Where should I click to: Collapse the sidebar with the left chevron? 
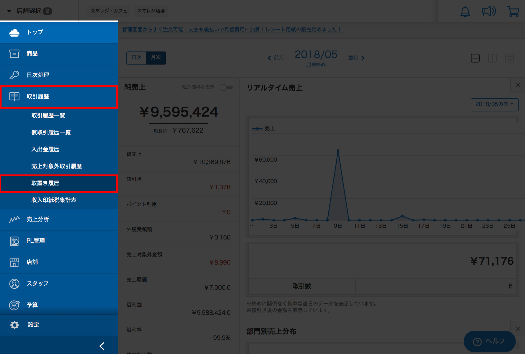point(102,346)
